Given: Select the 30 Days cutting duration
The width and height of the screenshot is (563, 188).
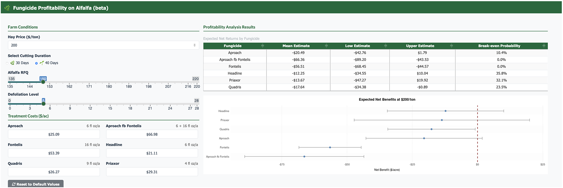Looking at the screenshot, I should [x=7, y=63].
